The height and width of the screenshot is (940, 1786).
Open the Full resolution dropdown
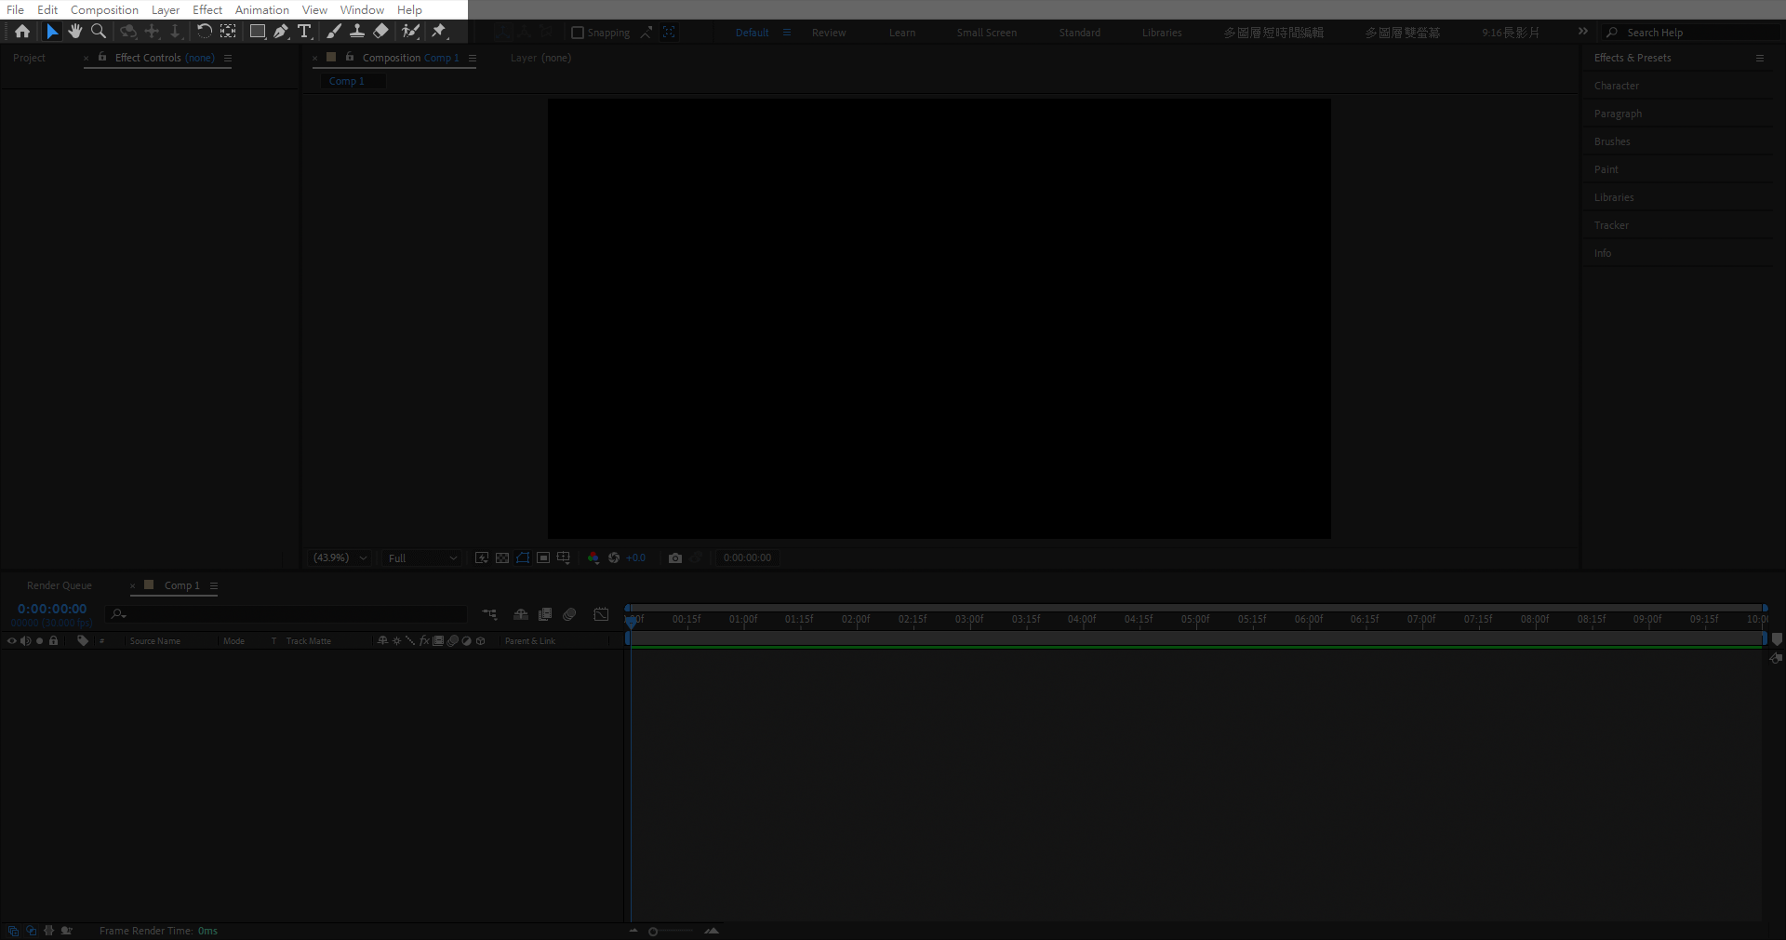[423, 558]
